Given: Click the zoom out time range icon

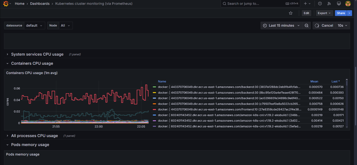Looking at the screenshot, I should 306,26.
